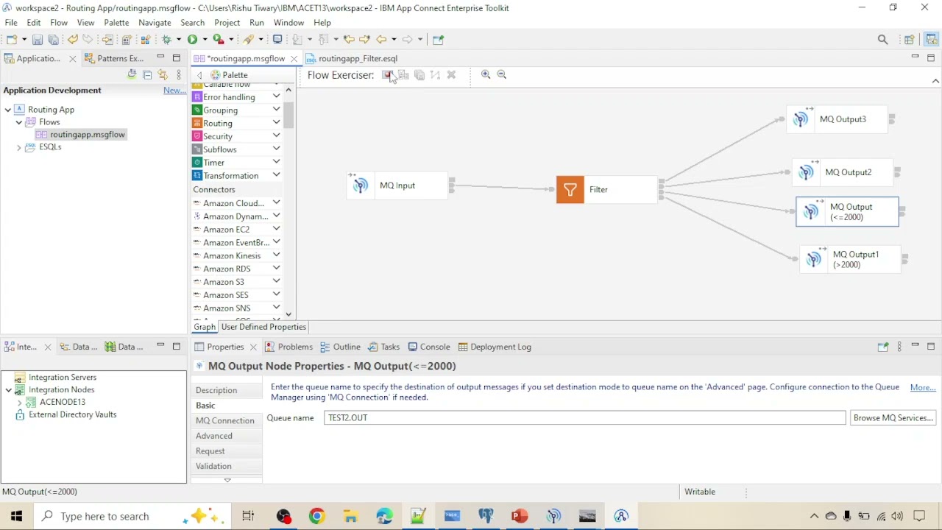Switch to the routingapp_Filter.esql editor tab
942x530 pixels.
coord(352,58)
